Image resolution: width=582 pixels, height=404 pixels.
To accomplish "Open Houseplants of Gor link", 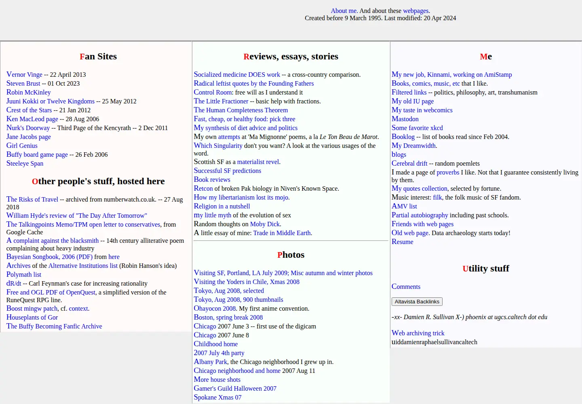I will coord(32,317).
